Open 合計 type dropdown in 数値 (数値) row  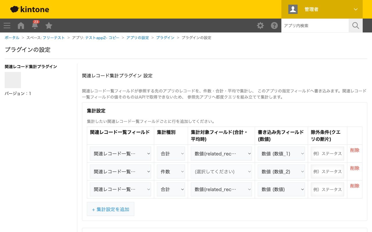(171, 189)
